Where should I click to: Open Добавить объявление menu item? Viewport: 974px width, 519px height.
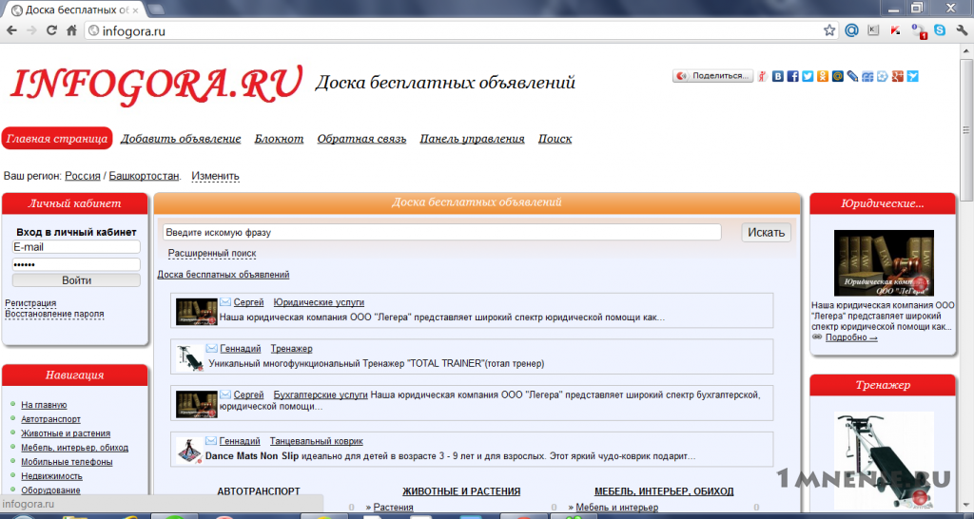point(181,139)
